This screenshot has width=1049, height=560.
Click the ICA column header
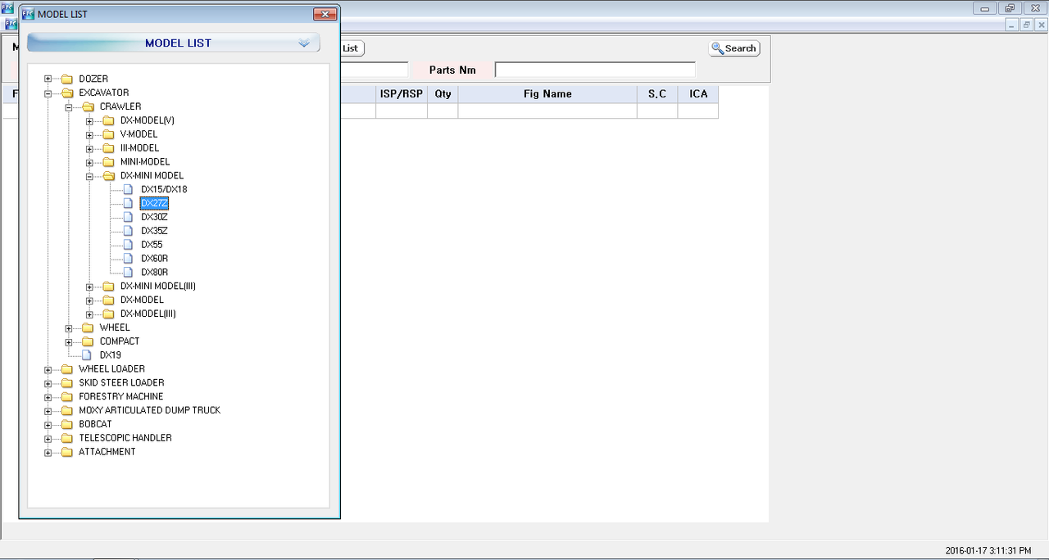698,94
